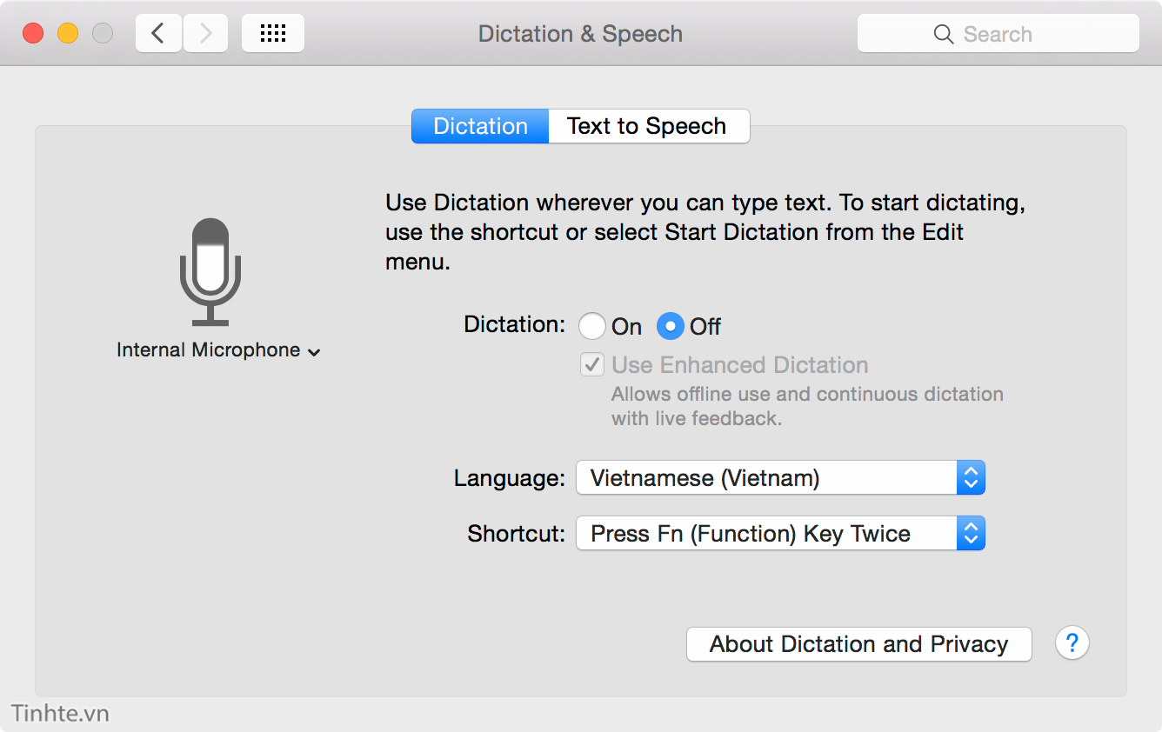Click the 'Allows offline use' description text
The image size is (1162, 732).
(807, 406)
